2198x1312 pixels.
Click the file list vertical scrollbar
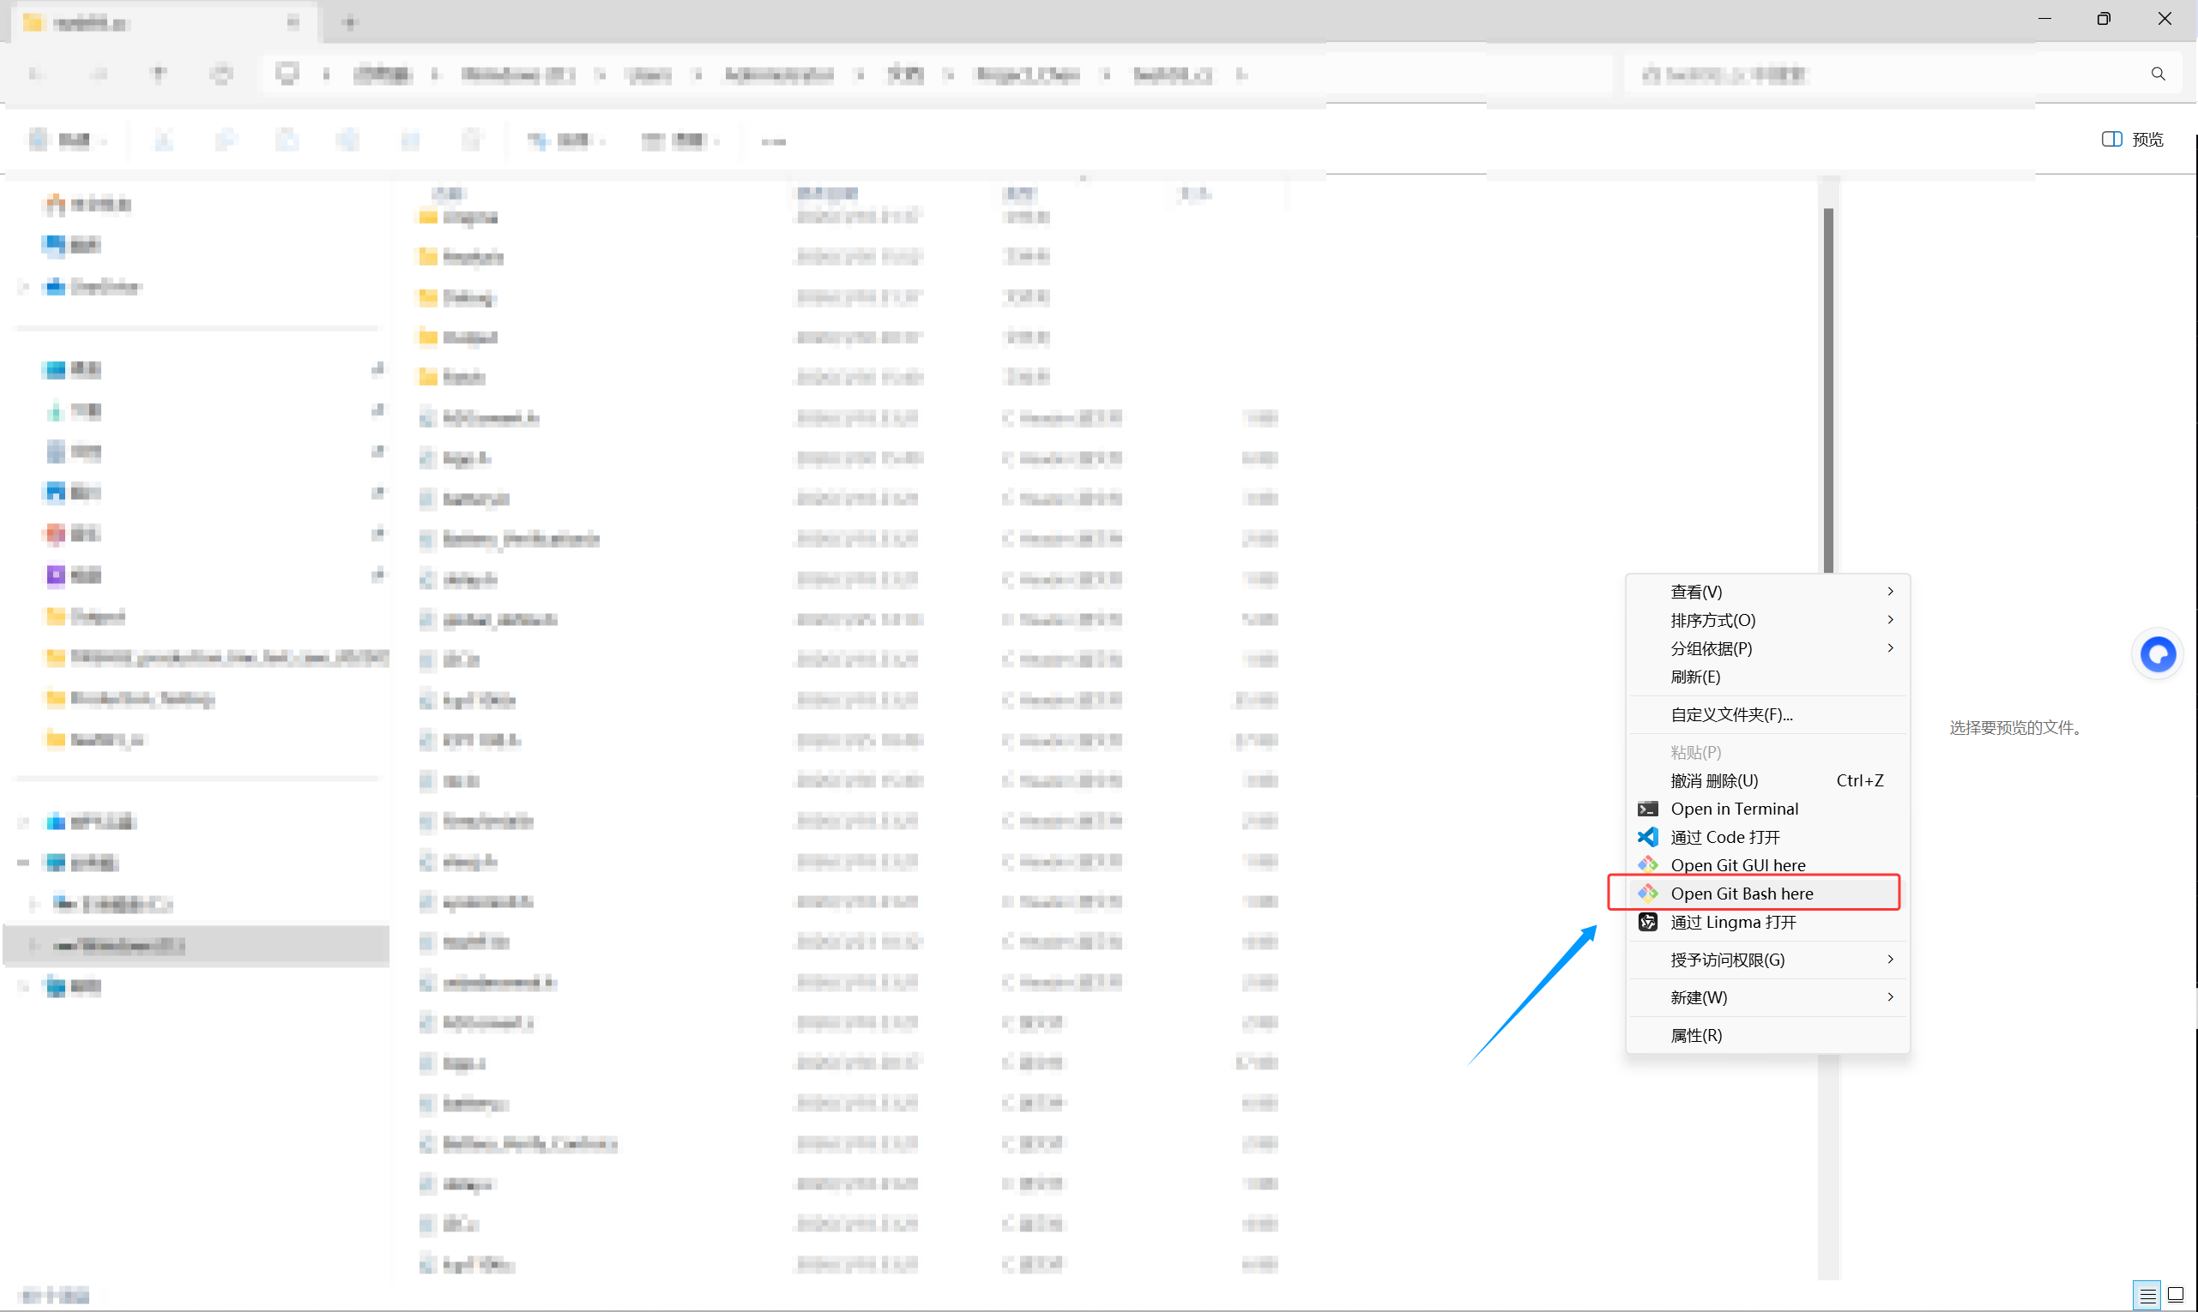pos(1827,389)
